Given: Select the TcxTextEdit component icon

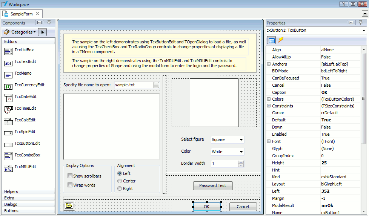Looking at the screenshot, I should pos(8,62).
